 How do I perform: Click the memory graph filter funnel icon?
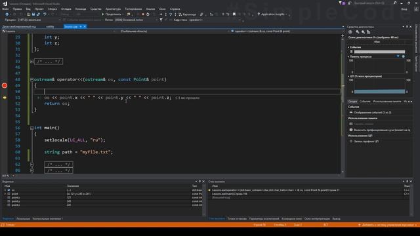tap(398, 56)
